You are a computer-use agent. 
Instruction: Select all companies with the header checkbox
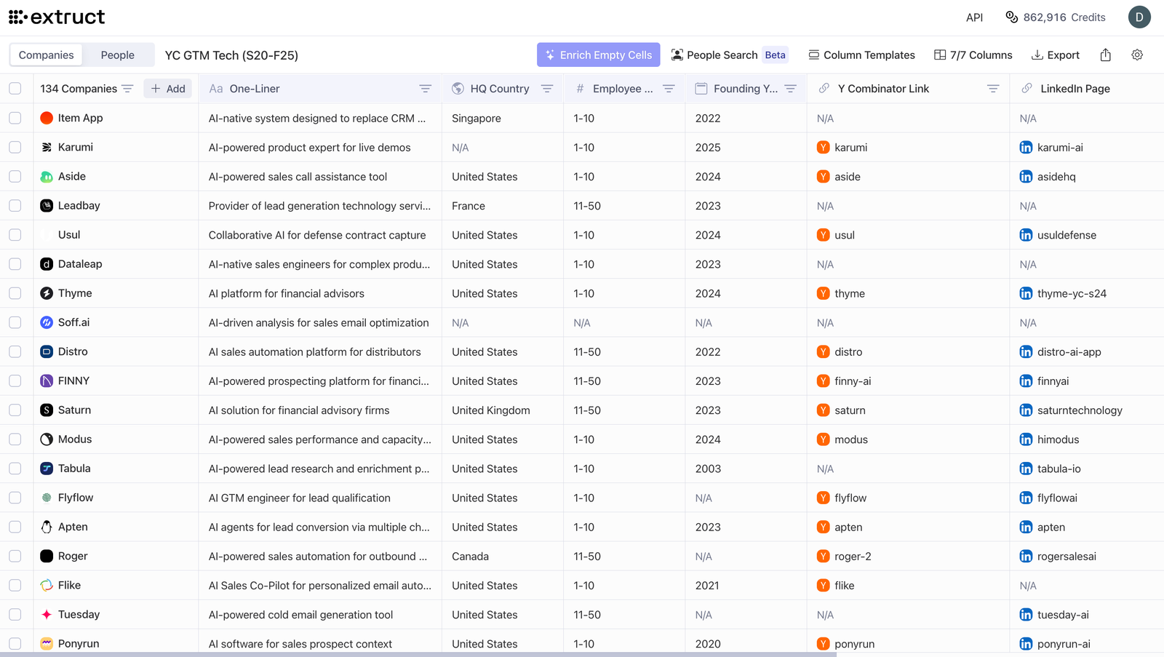[15, 88]
